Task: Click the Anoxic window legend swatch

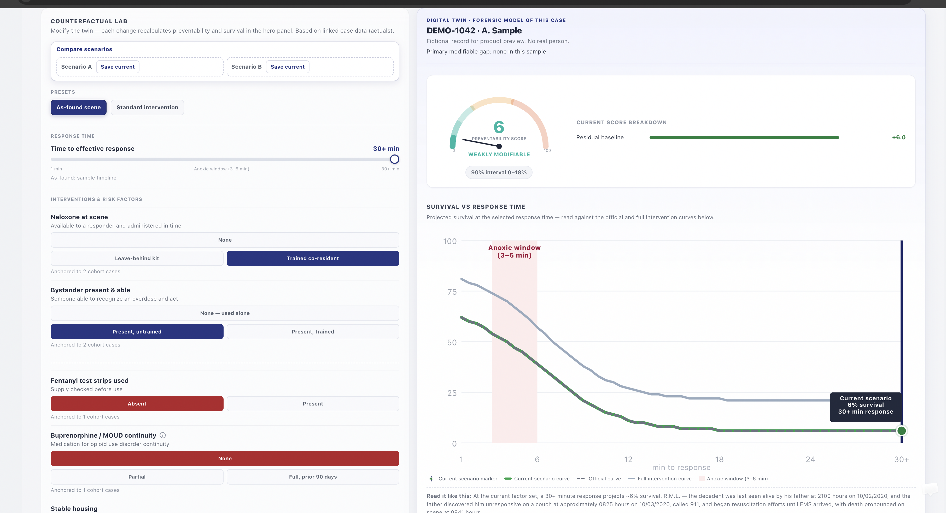Action: [702, 479]
